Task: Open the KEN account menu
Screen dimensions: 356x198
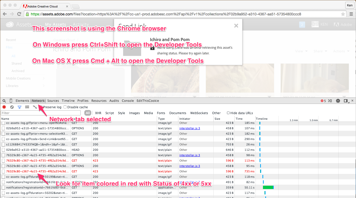Action: [x=320, y=25]
